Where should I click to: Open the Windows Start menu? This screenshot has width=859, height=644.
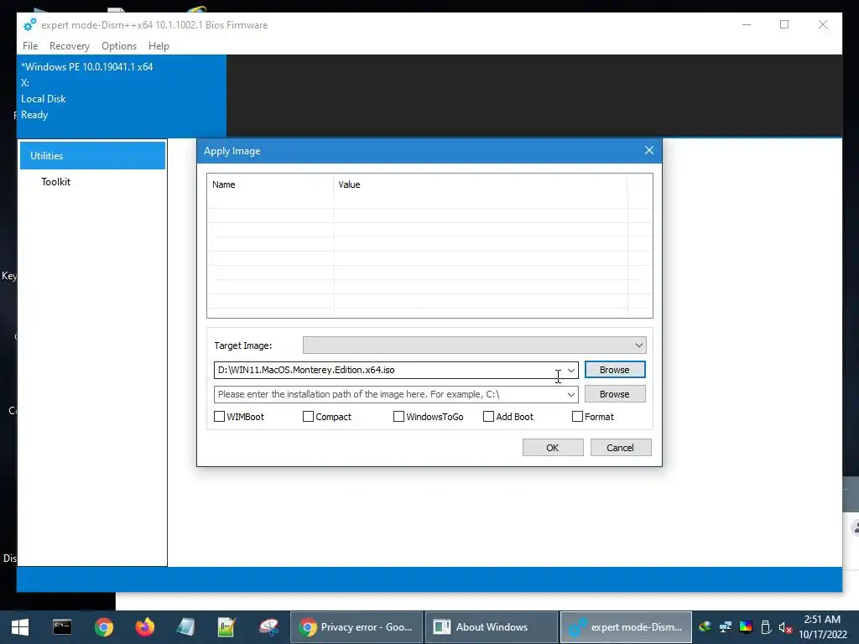coord(20,627)
